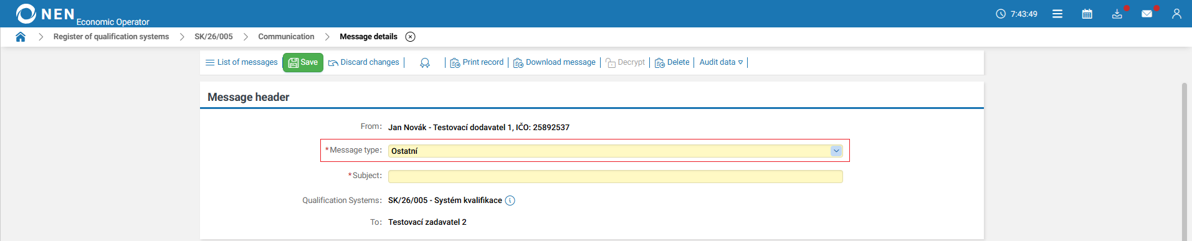Navigate to Communication breadcrumb

click(286, 37)
